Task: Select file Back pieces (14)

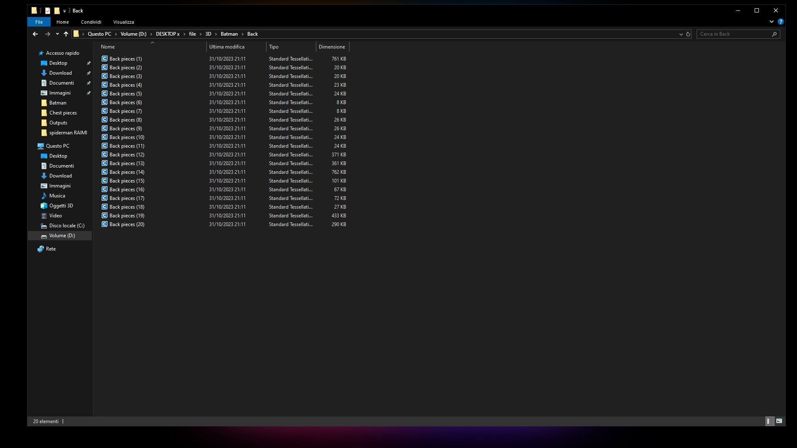Action: [x=127, y=172]
